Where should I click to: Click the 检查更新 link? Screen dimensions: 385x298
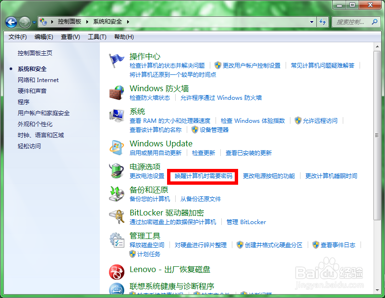pyautogui.click(x=204, y=153)
